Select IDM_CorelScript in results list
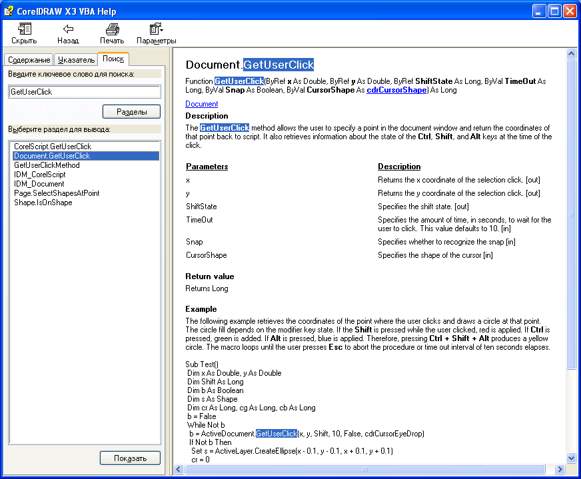Screen dimensions: 581x479 pos(40,175)
